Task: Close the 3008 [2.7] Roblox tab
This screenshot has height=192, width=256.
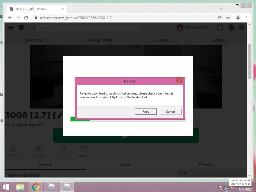Action: click(x=62, y=9)
